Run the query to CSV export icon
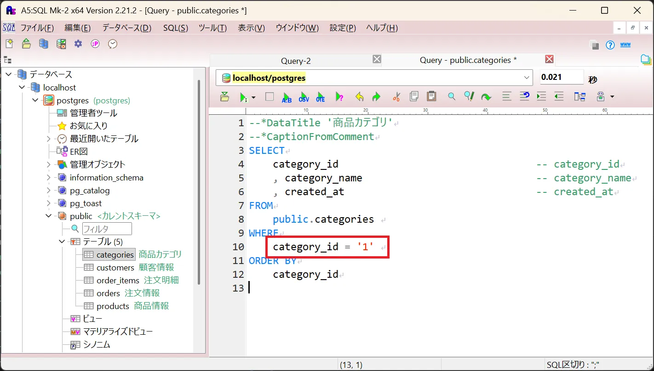 click(x=304, y=97)
